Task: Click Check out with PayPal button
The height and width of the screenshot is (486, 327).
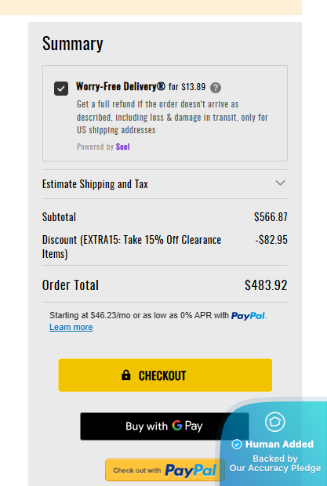Action: click(x=165, y=470)
